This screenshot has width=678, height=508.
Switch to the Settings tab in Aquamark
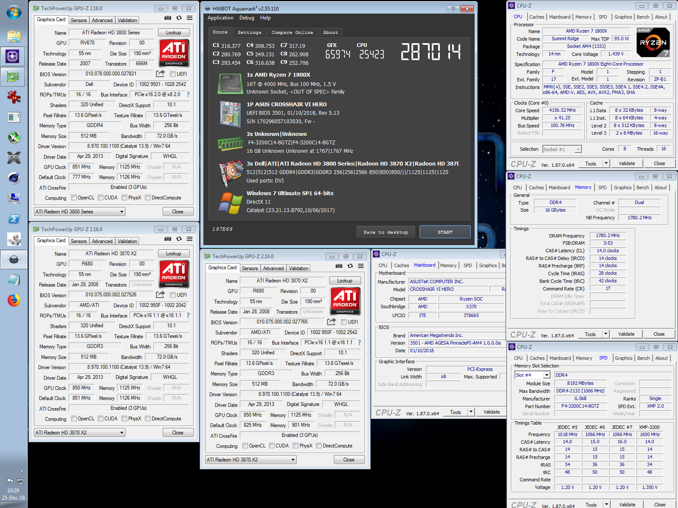(249, 32)
